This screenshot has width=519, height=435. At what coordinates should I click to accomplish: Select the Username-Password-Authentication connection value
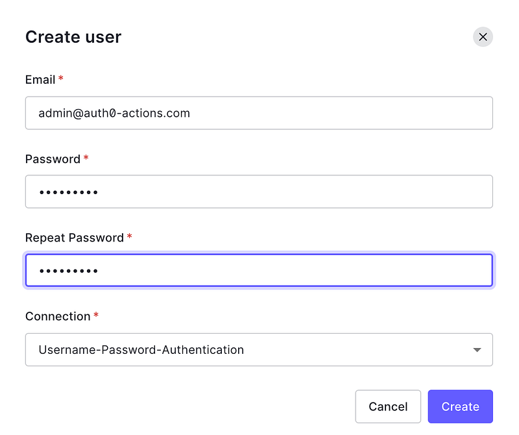click(x=141, y=349)
